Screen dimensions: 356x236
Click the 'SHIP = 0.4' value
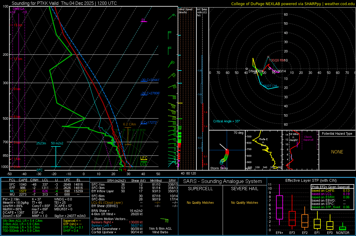pyautogui.click(x=71, y=231)
